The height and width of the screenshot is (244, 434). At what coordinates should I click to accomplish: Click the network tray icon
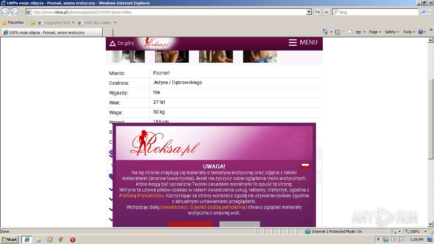pos(386,240)
